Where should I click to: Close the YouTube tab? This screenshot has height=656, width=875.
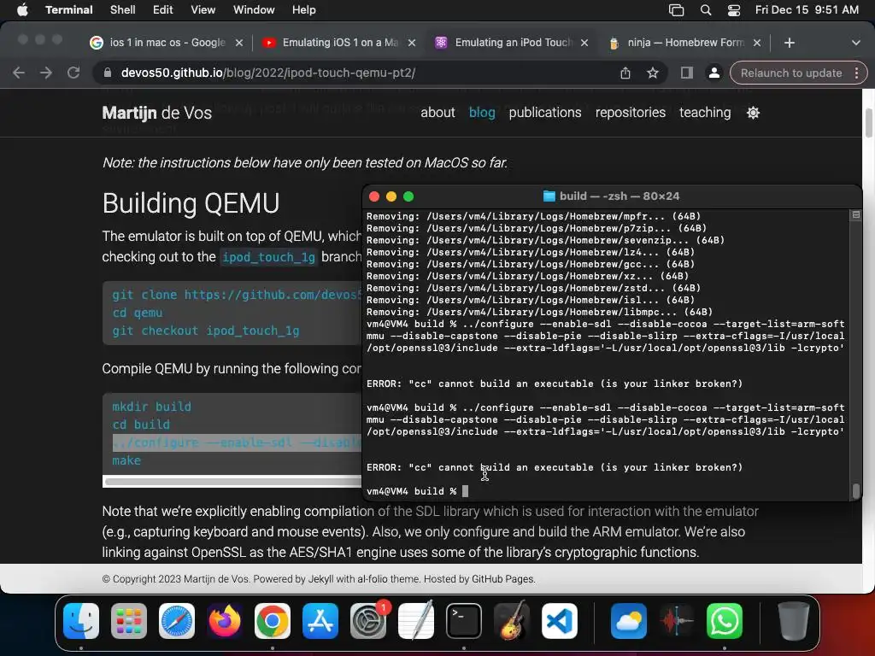click(412, 43)
